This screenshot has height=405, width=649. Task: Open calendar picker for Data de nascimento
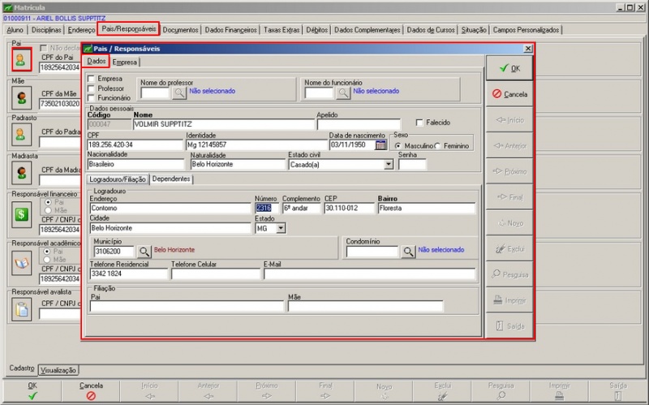[381, 145]
